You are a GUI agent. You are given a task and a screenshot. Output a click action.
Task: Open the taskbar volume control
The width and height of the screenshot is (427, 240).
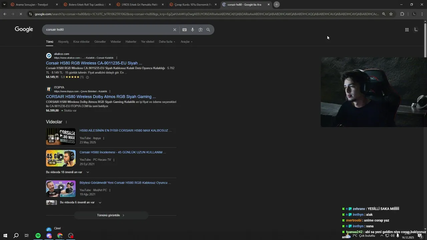tap(392, 236)
